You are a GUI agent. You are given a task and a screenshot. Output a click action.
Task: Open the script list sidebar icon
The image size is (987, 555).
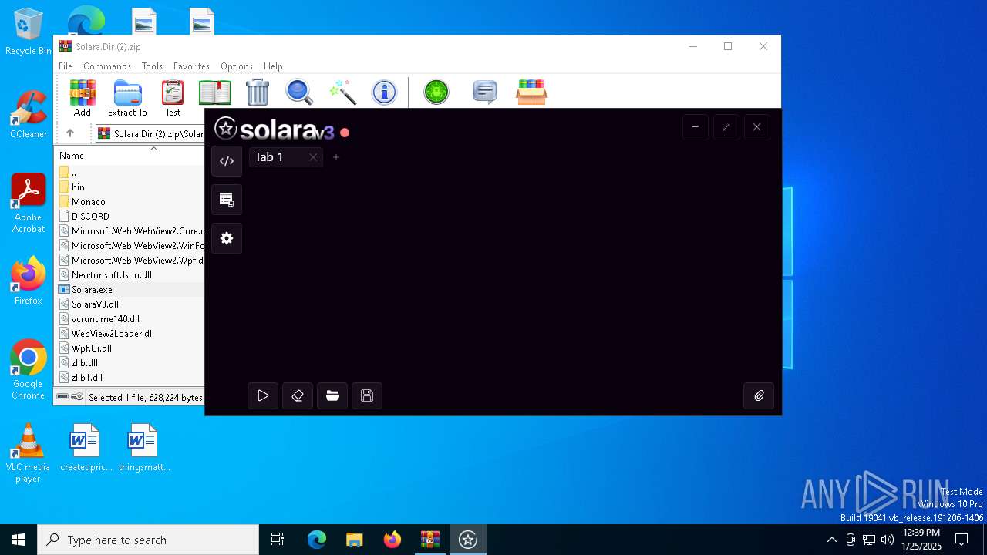tap(227, 200)
